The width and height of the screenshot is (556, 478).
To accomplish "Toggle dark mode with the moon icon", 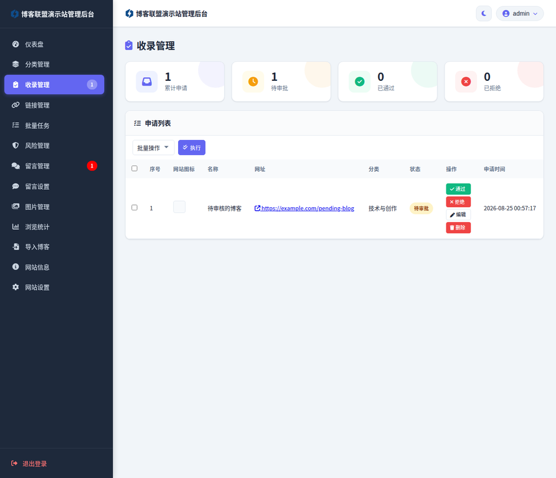I will pos(484,14).
